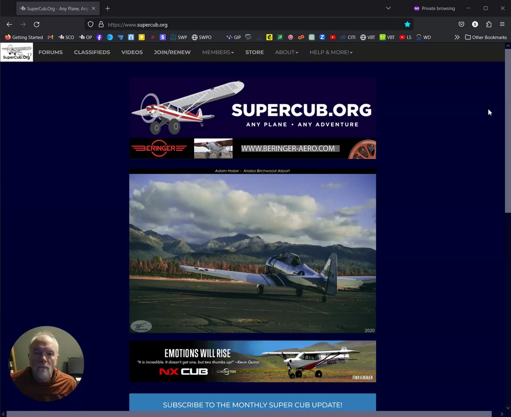Open the LS YouTube bookmark
511x417 pixels.
coord(405,37)
